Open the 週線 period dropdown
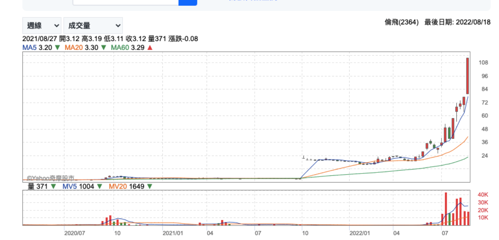The height and width of the screenshot is (240, 499). point(42,26)
